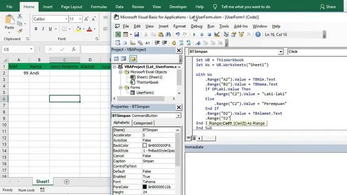
Task: Click the Uncomment Block icon
Action: 189,43
